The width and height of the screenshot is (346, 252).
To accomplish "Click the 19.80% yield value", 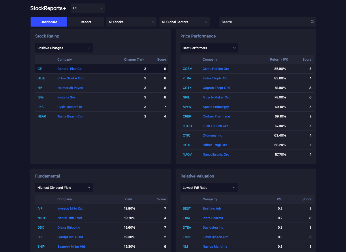I will coord(129,208).
